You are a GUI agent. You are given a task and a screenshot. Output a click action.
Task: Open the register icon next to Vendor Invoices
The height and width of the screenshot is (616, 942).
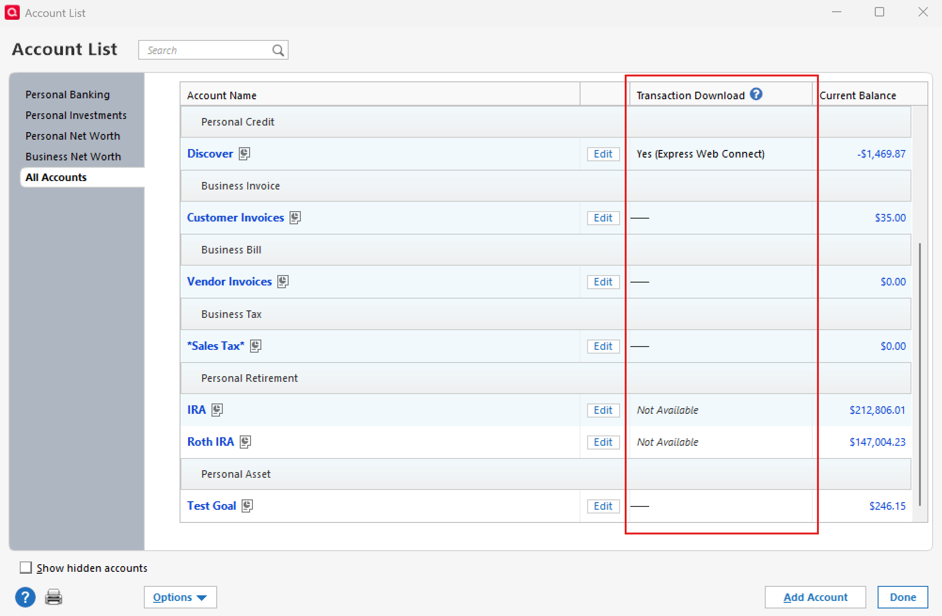coord(283,282)
